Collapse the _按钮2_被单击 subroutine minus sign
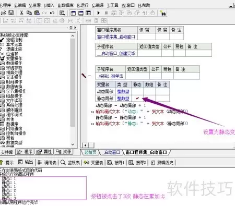The width and height of the screenshot is (235, 206). pos(89,76)
